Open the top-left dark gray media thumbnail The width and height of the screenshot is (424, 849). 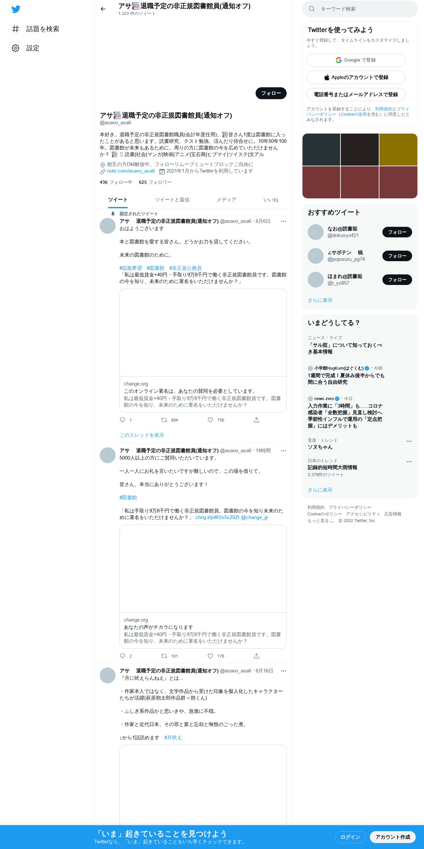point(321,149)
